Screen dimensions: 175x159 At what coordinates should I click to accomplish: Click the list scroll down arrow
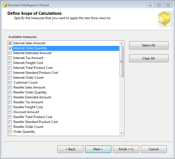coord(122,133)
